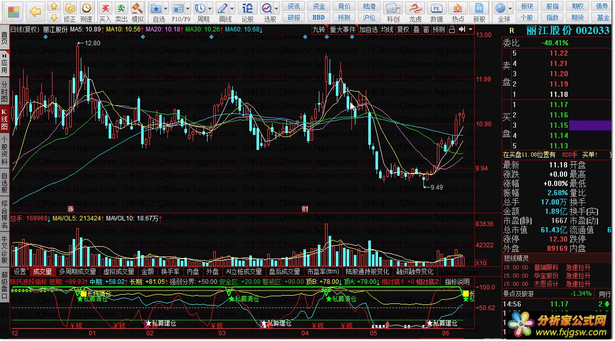Click the 设置 indicator settings button
The width and height of the screenshot is (615, 341).
(20, 271)
